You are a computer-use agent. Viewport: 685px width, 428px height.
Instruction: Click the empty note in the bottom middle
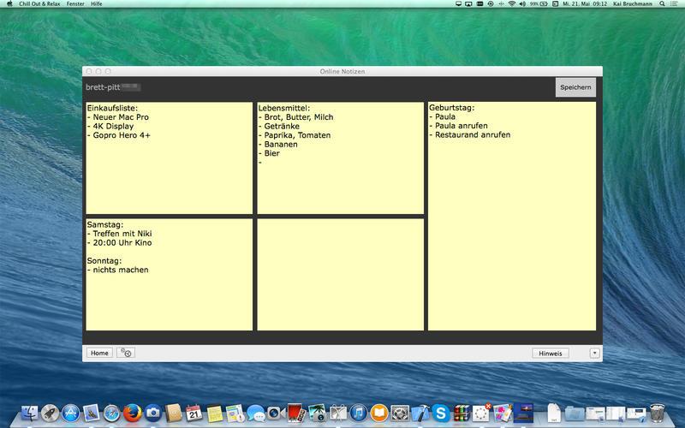click(340, 274)
